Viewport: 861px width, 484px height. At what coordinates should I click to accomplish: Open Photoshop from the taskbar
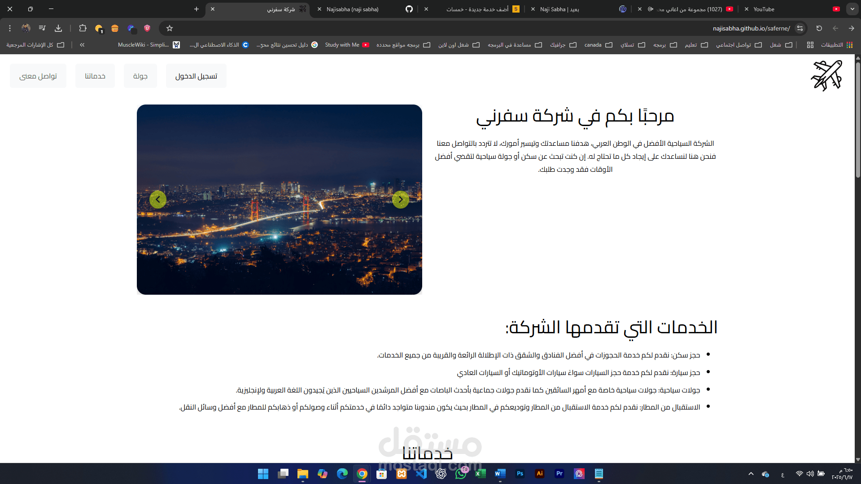pyautogui.click(x=520, y=474)
